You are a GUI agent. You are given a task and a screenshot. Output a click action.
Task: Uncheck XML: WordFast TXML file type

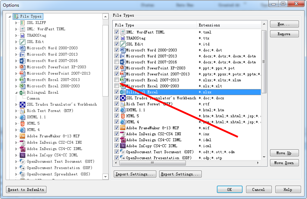click(117, 32)
